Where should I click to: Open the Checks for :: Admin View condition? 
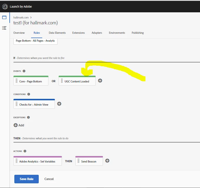34,104
